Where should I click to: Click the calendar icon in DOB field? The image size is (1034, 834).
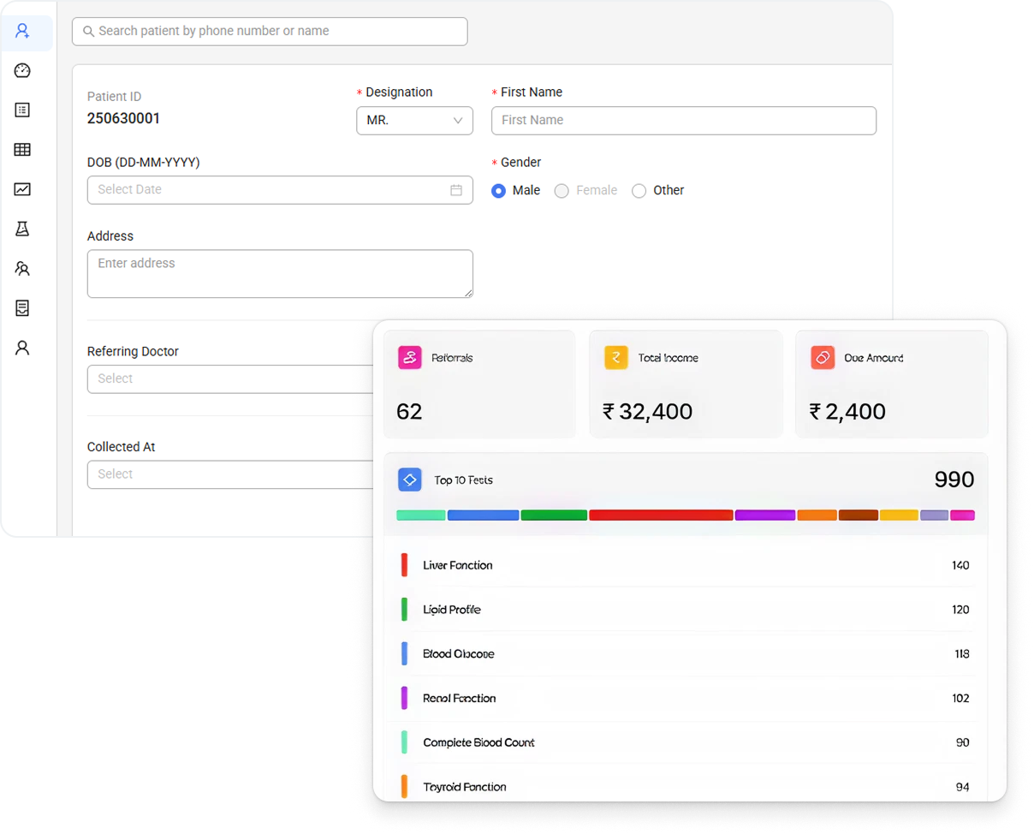(x=456, y=190)
